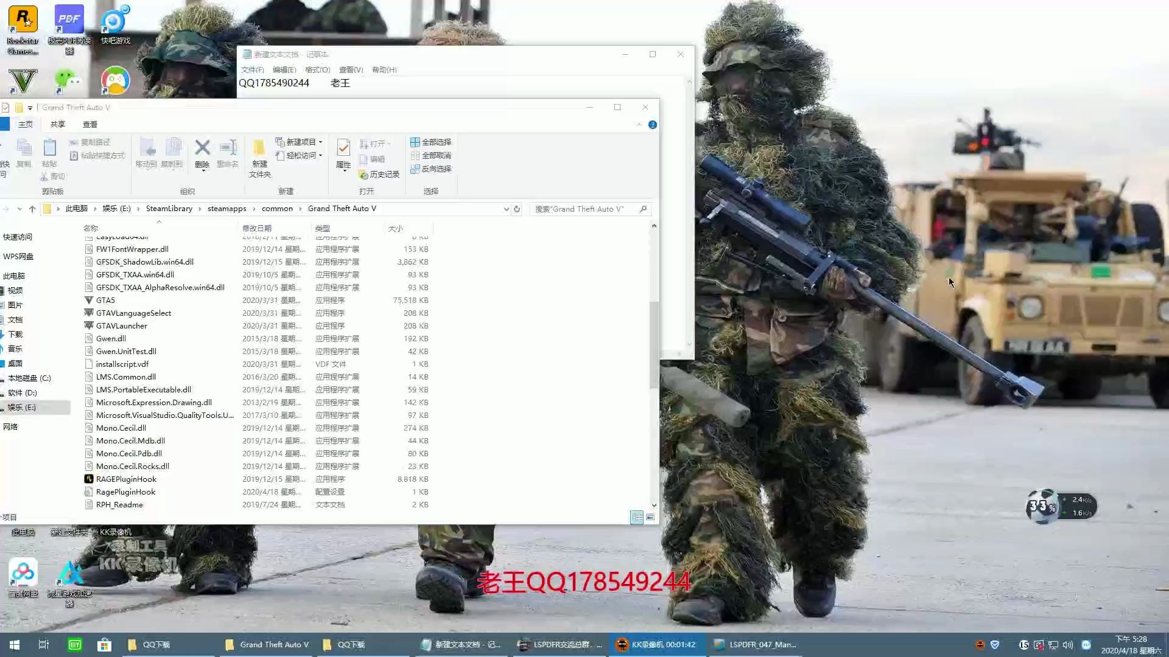Switch to the View (查看) ribbon tab
The width and height of the screenshot is (1169, 657).
(90, 124)
